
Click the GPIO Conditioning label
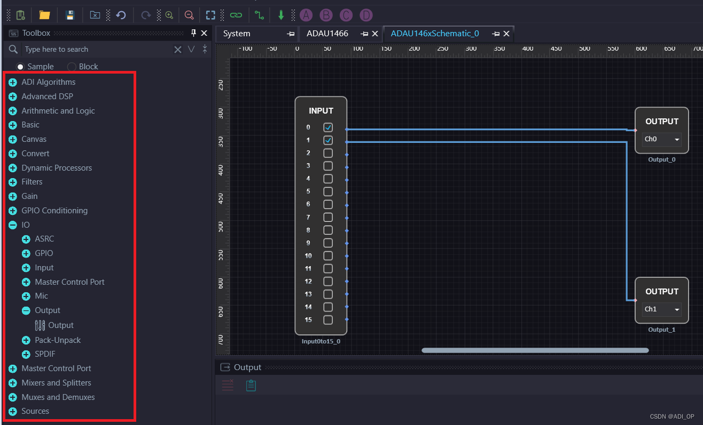[54, 211]
